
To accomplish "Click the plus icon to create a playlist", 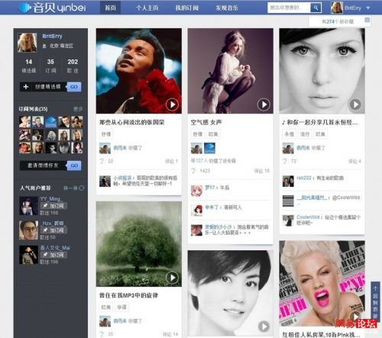I will pos(26,87).
